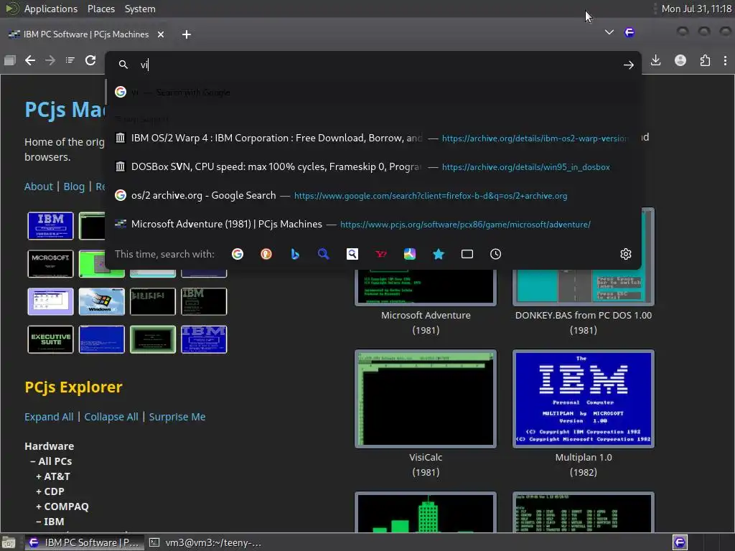The height and width of the screenshot is (551, 735).
Task: Open the Windows 95 small thumbnail
Action: coord(102,301)
